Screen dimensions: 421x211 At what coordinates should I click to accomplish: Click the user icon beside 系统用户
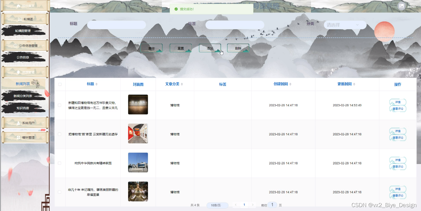pyautogui.click(x=19, y=123)
